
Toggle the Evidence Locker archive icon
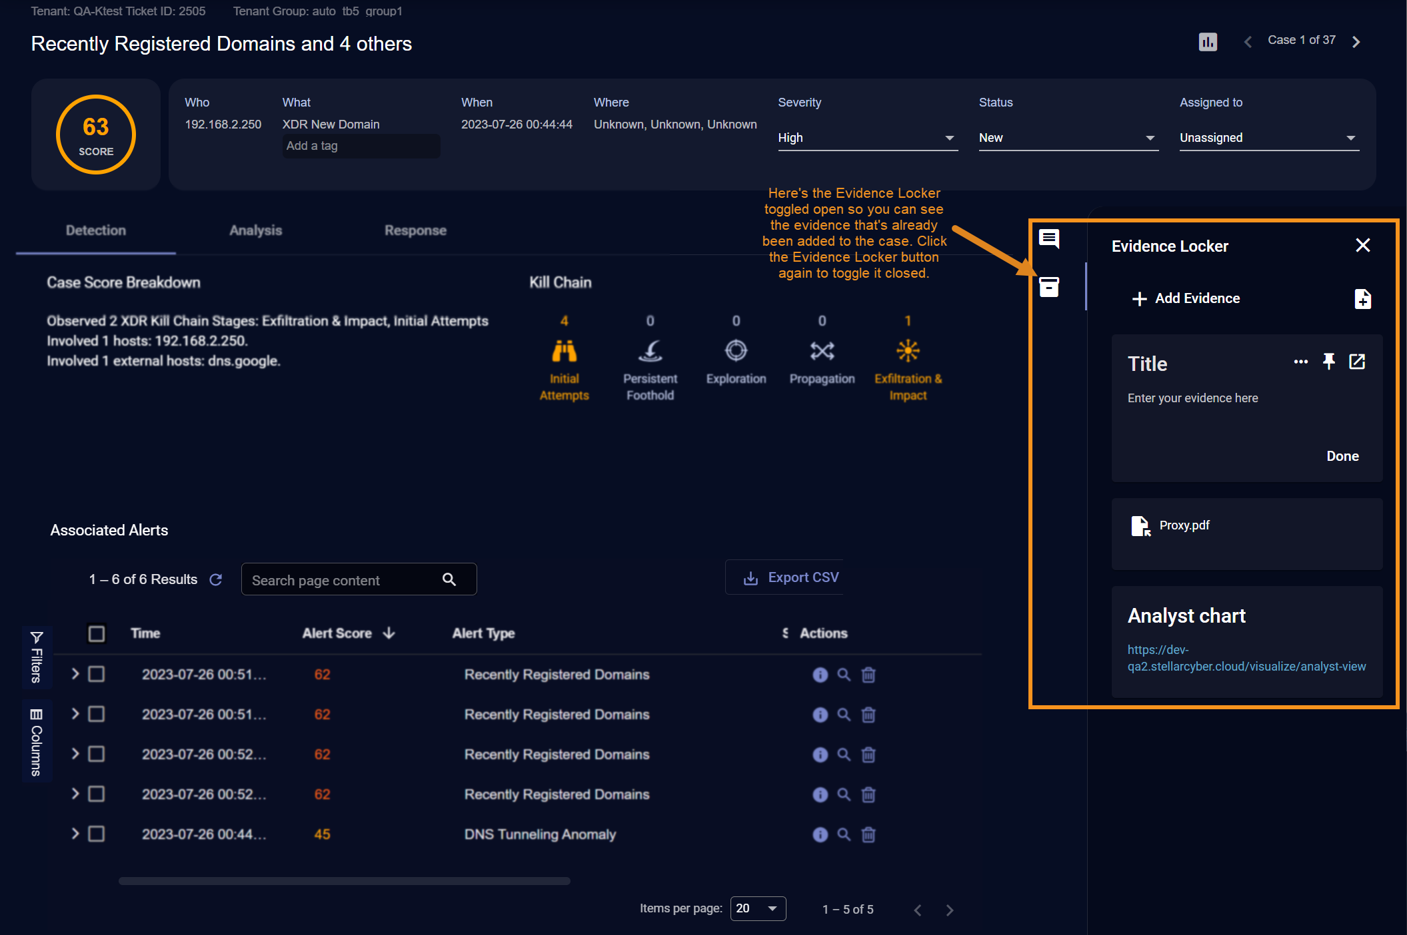pyautogui.click(x=1049, y=287)
